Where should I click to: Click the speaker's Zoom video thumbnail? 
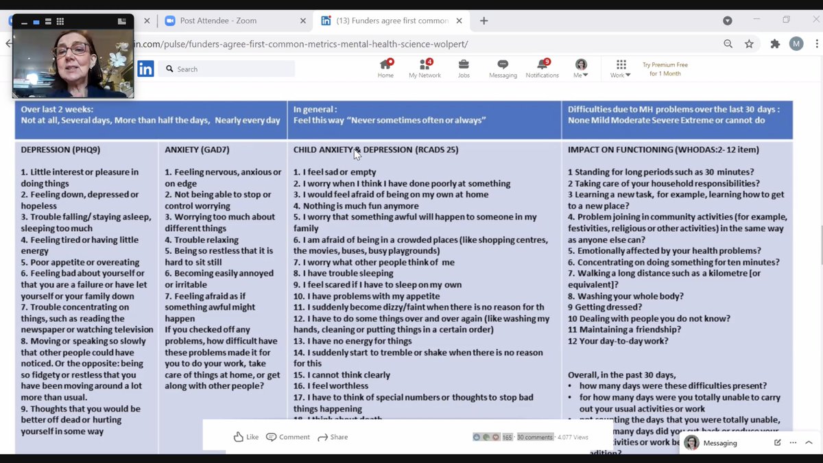pyautogui.click(x=73, y=63)
